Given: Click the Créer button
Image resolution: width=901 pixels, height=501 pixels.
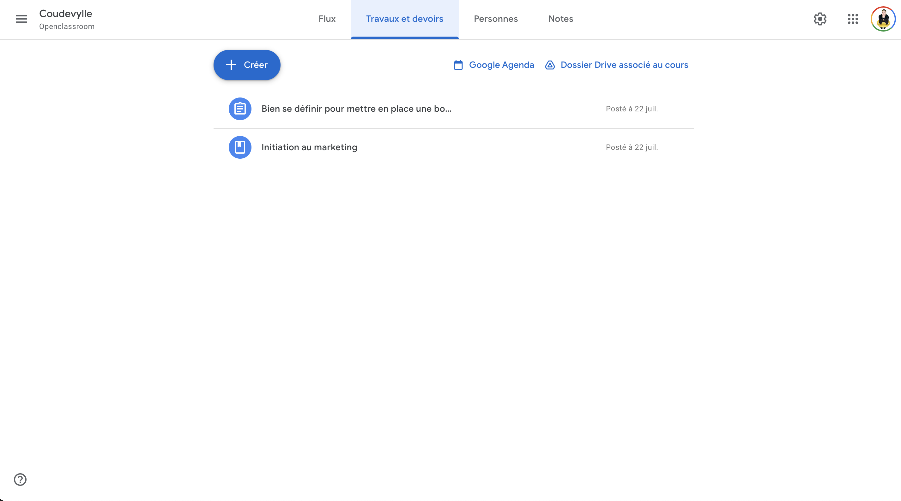Looking at the screenshot, I should pyautogui.click(x=247, y=65).
